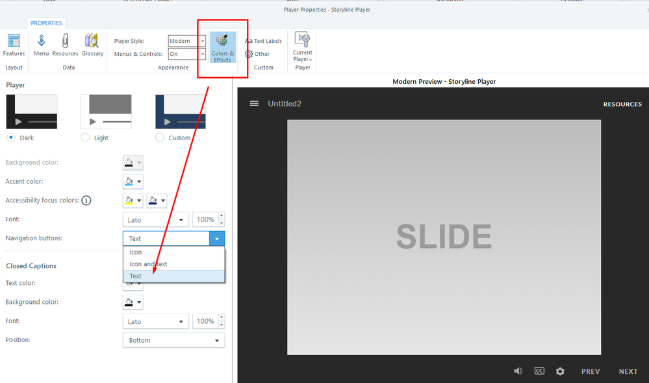Open the Accent color picker
The image size is (649, 383).
(133, 182)
